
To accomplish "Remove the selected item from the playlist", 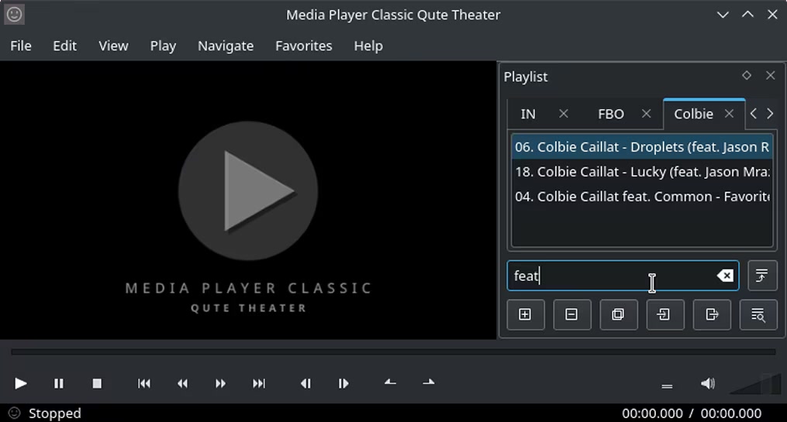I will (x=571, y=314).
